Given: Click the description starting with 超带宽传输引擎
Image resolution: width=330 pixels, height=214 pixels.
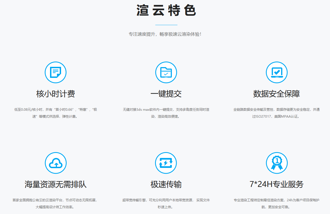Looking at the screenshot, I should [x=166, y=204].
